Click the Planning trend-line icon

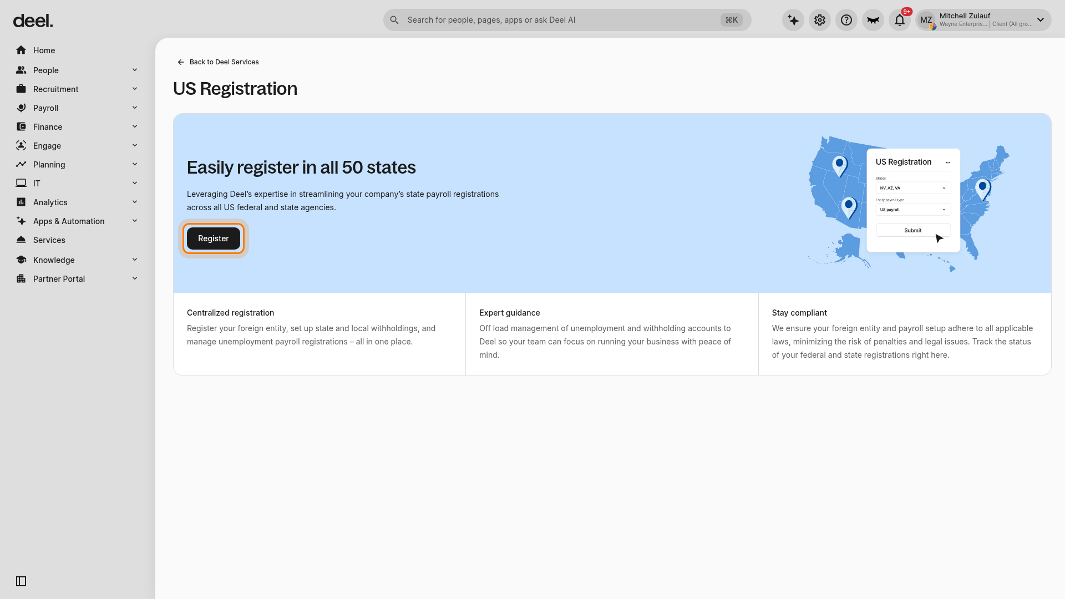[21, 164]
